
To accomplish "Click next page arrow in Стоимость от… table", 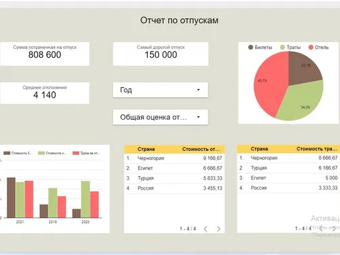I will pos(218,229).
